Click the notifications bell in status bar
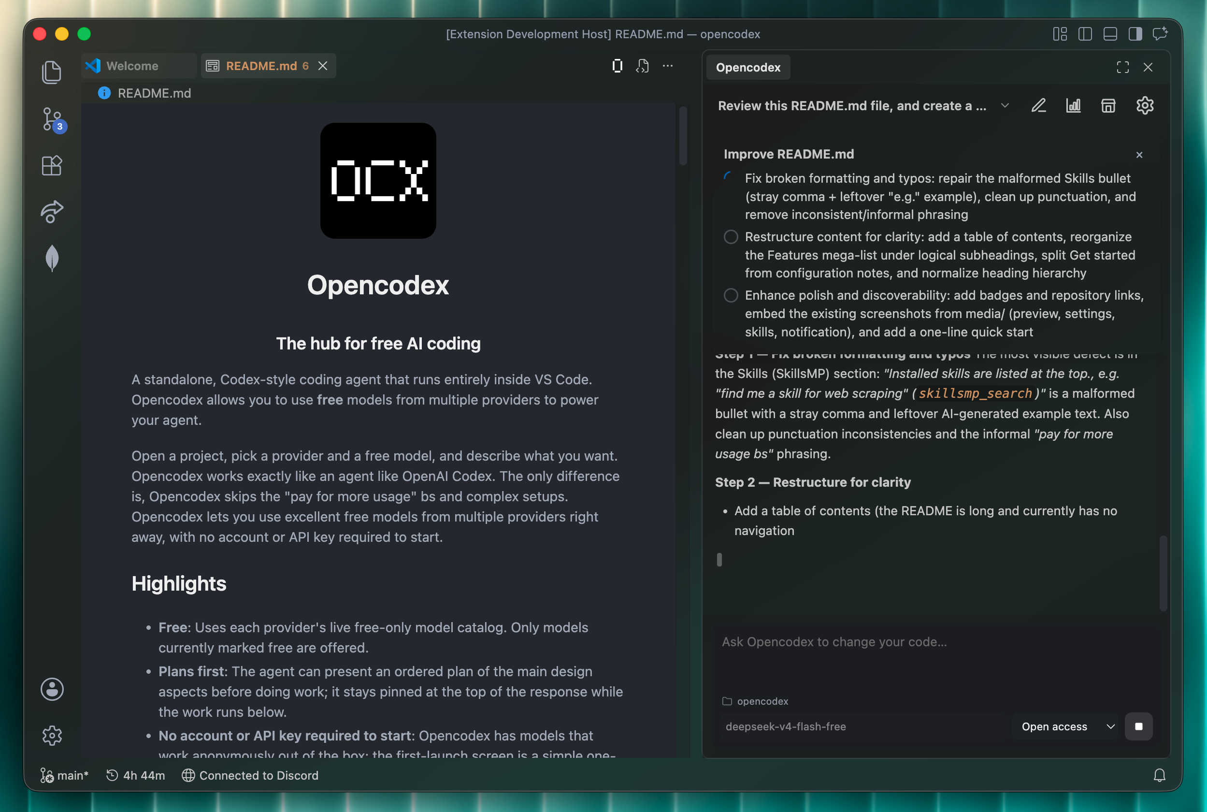Image resolution: width=1207 pixels, height=812 pixels. tap(1159, 775)
